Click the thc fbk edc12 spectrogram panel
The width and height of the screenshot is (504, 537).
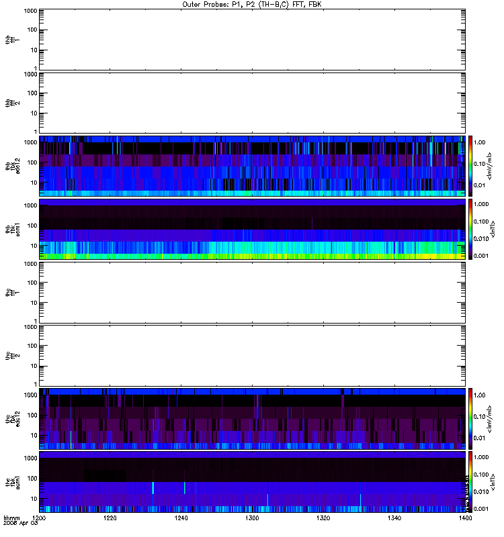pos(253,419)
